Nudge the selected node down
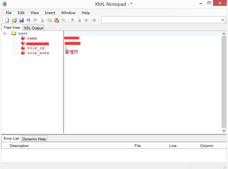This screenshot has height=169, width=228. point(79,20)
